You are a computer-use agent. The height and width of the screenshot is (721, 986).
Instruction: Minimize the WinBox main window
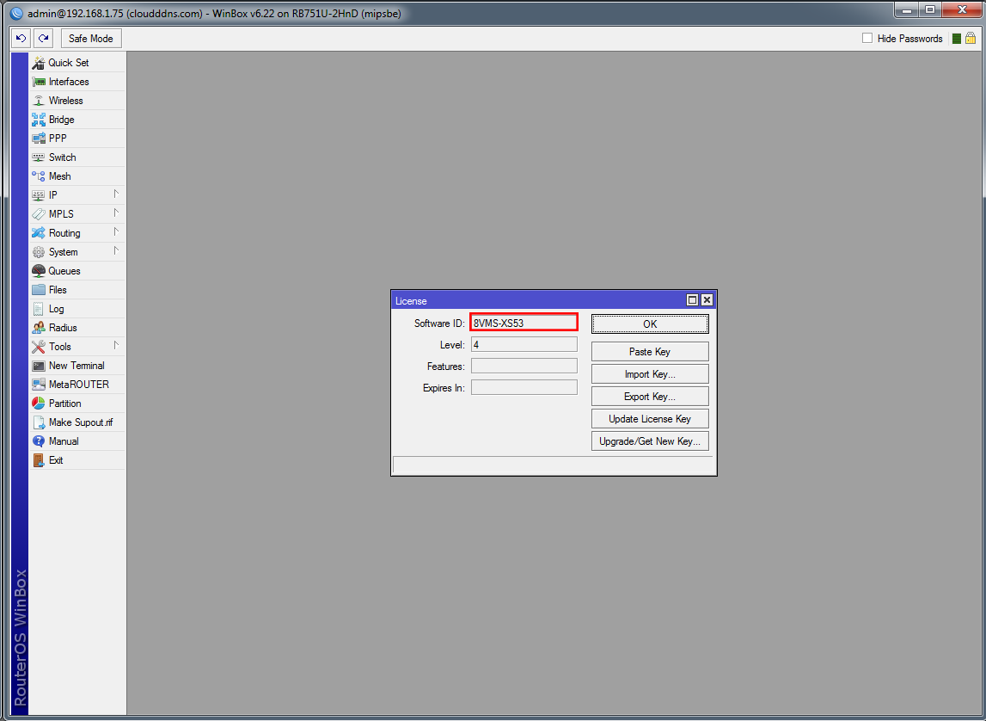[905, 10]
